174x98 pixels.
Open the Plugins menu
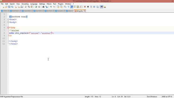[x=61, y=4]
